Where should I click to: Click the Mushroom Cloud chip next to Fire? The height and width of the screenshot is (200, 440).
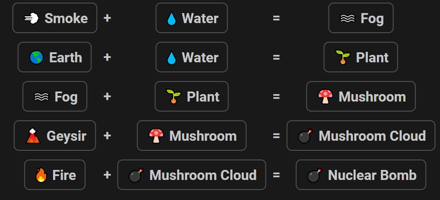tap(191, 175)
